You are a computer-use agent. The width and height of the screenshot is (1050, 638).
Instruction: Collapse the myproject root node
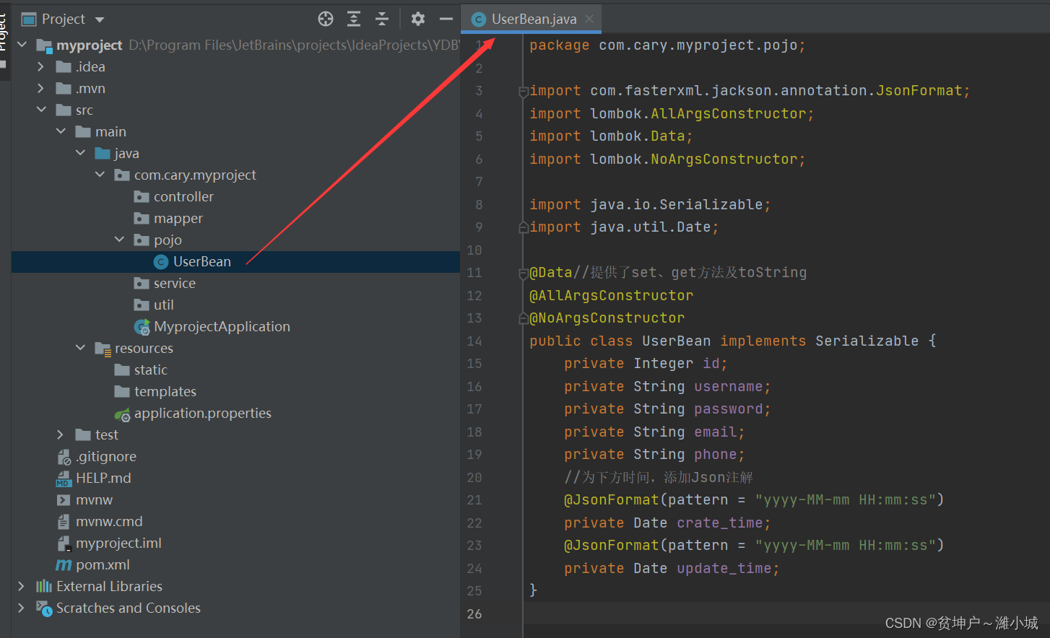click(x=22, y=45)
